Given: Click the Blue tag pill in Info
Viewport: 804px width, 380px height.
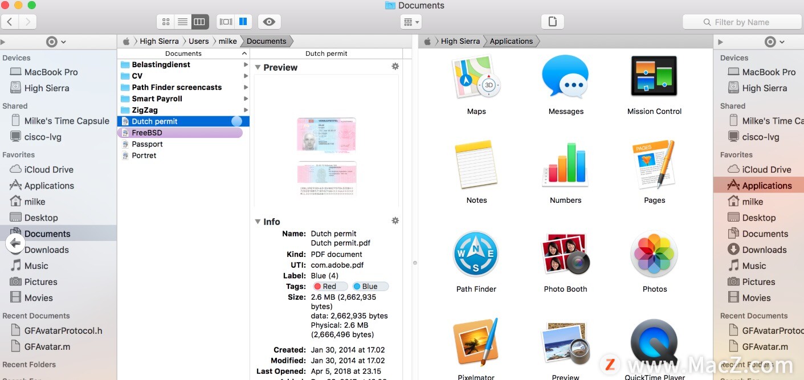Looking at the screenshot, I should (370, 287).
